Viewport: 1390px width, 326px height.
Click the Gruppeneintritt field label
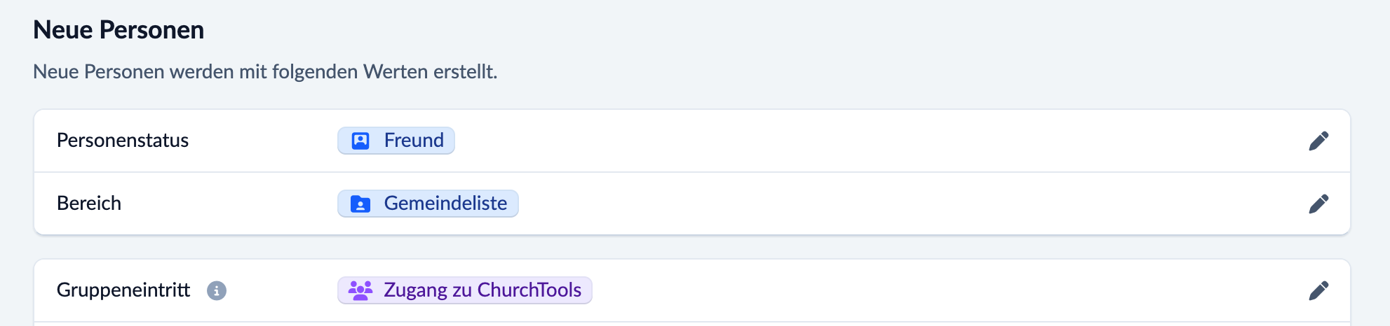pyautogui.click(x=123, y=290)
